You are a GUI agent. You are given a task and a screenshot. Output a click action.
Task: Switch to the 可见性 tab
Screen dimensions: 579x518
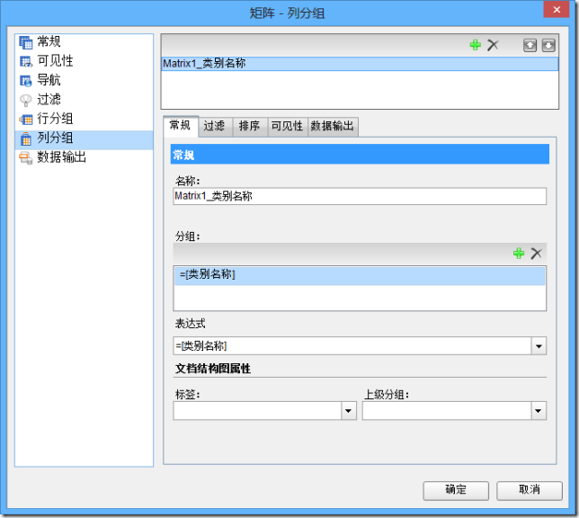[288, 127]
